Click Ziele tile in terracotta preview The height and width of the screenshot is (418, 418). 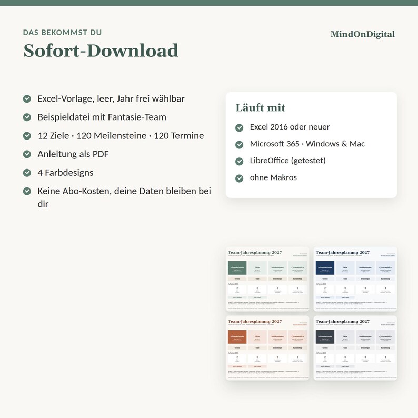coord(257,337)
